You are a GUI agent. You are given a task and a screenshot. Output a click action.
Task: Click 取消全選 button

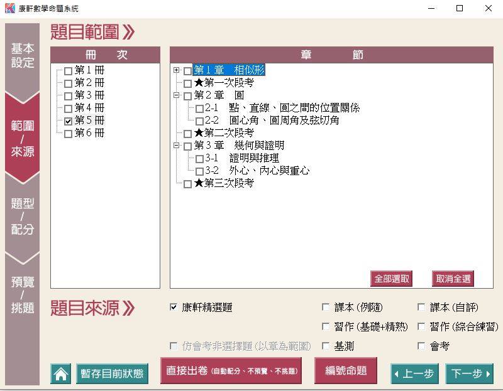[x=453, y=279]
